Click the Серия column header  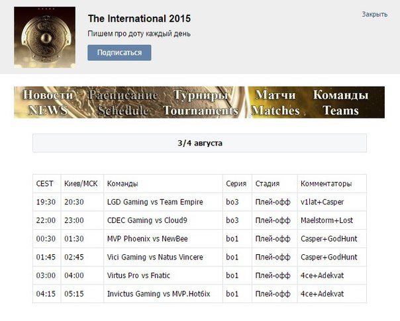(236, 183)
